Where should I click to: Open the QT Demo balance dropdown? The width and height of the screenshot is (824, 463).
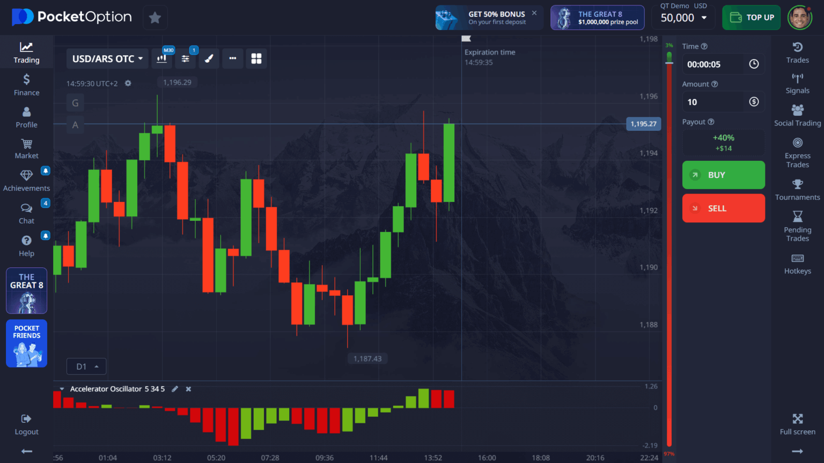(683, 17)
